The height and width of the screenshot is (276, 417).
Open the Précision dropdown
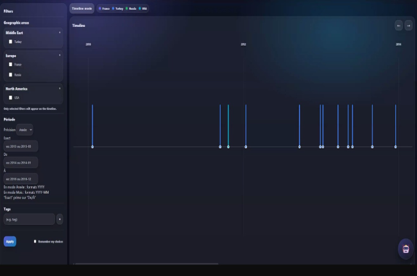point(26,129)
